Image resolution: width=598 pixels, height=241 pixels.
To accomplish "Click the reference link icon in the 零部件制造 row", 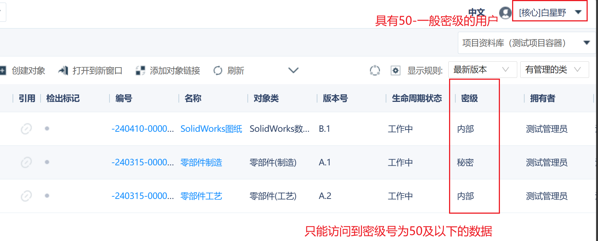I will 26,162.
